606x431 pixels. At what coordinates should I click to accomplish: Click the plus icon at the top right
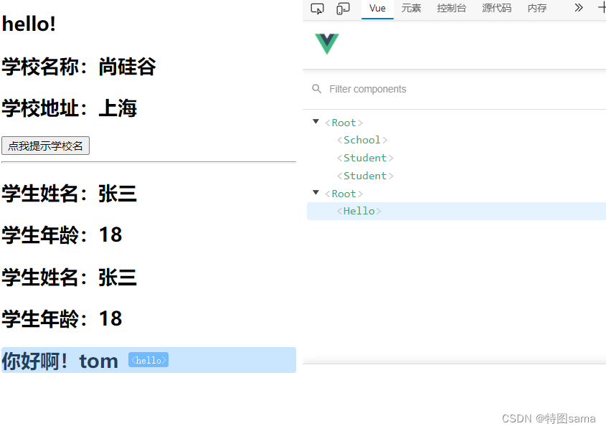coord(602,8)
